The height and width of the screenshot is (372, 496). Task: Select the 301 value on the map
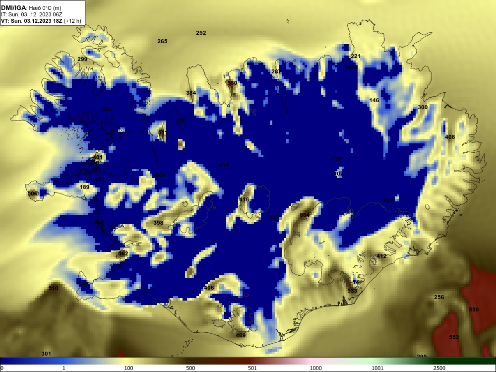coord(46,354)
